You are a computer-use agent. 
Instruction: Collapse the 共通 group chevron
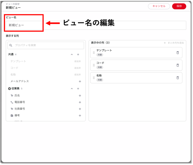(x=72, y=54)
